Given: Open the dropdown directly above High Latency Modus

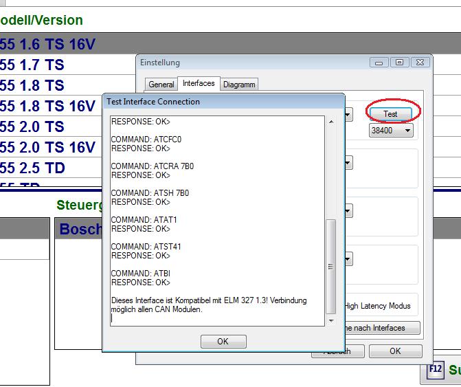Looking at the screenshot, I should pos(349,259).
